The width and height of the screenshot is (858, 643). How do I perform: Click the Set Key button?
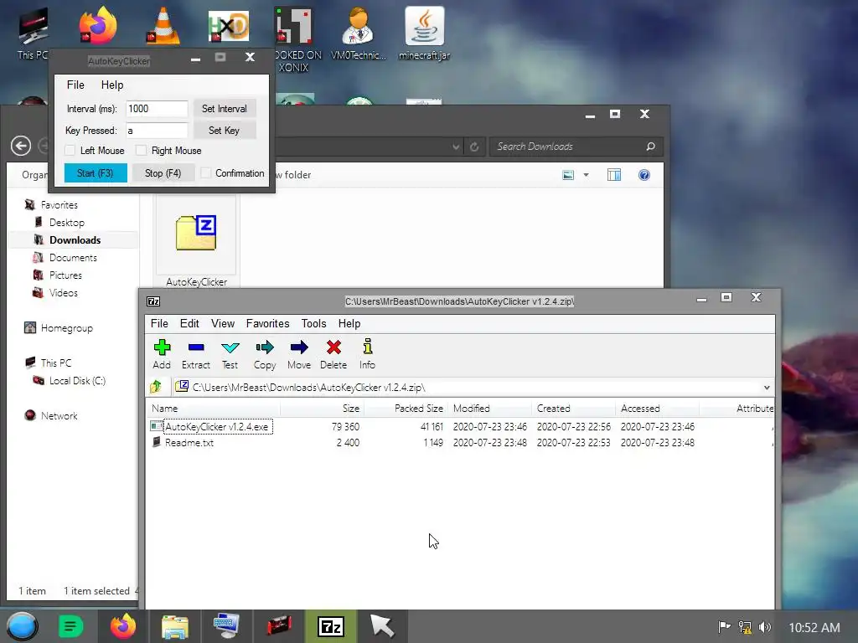225,130
